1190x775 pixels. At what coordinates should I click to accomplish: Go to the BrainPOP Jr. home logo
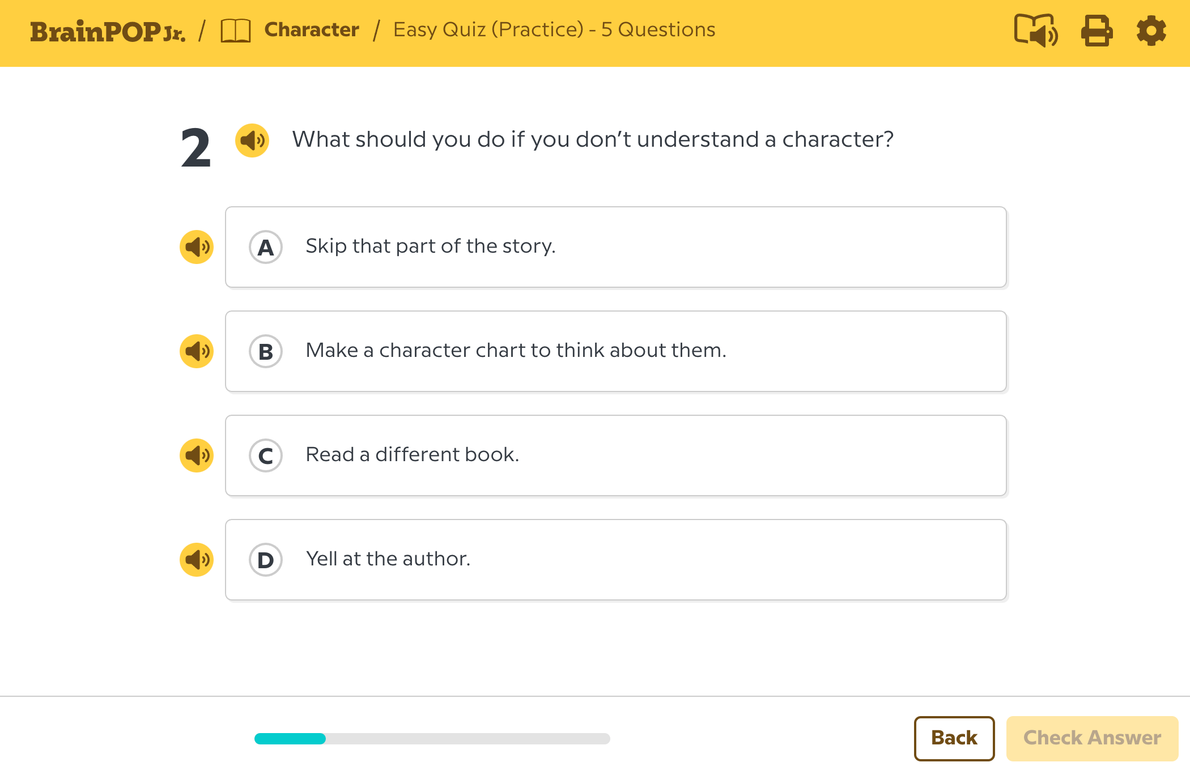108,32
